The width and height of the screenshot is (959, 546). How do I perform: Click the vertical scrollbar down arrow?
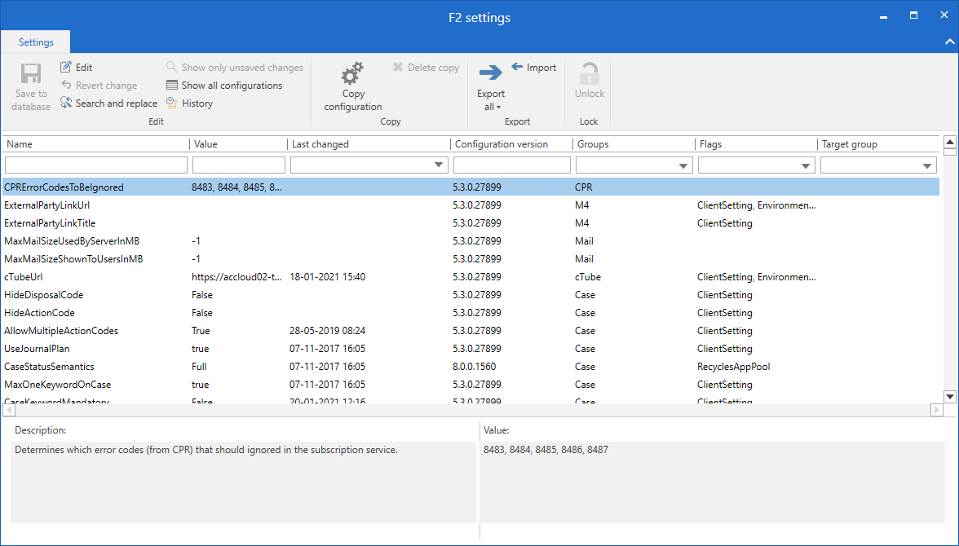click(x=949, y=396)
